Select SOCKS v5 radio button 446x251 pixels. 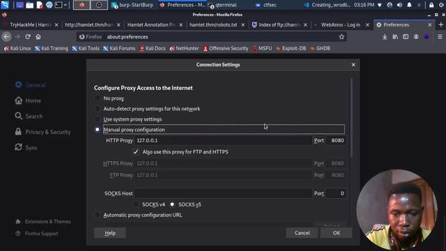pyautogui.click(x=172, y=204)
